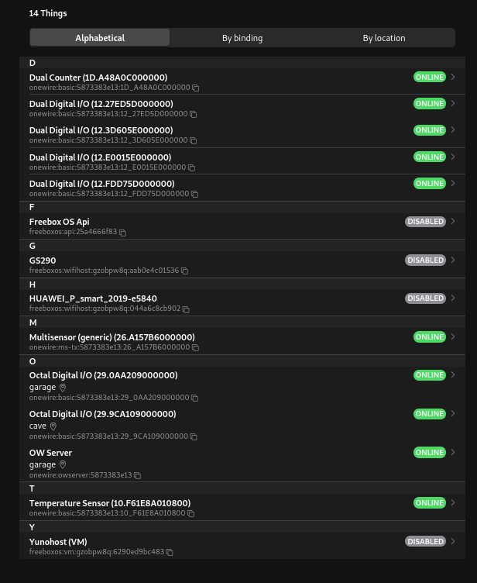Click ONLINE badge on Temperature Sensor
This screenshot has height=583, width=477.
[429, 503]
